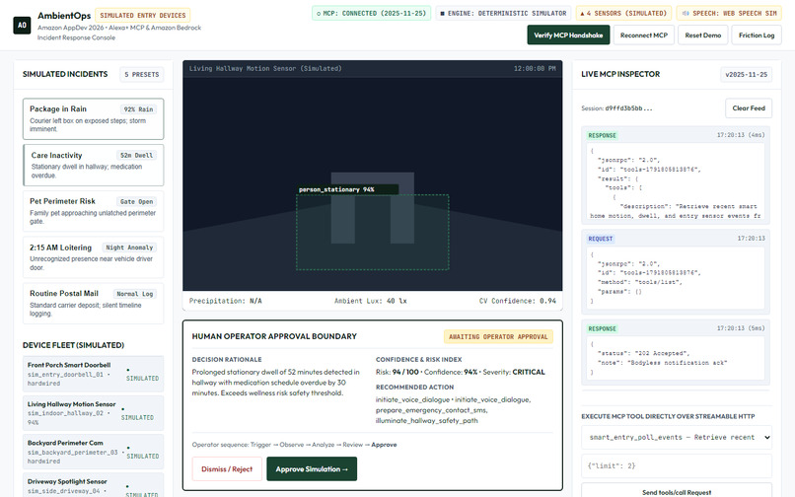Click the REQUEST tag in the feed
The image size is (795, 497).
point(601,239)
